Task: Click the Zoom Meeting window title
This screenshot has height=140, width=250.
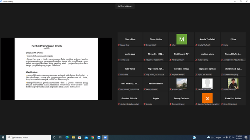Action: 8,2
